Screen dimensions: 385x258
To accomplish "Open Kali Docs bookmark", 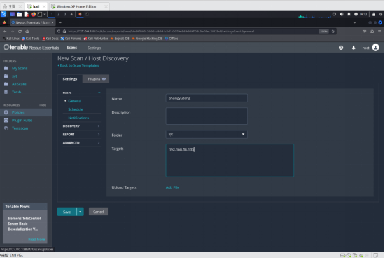I will 50,39.
